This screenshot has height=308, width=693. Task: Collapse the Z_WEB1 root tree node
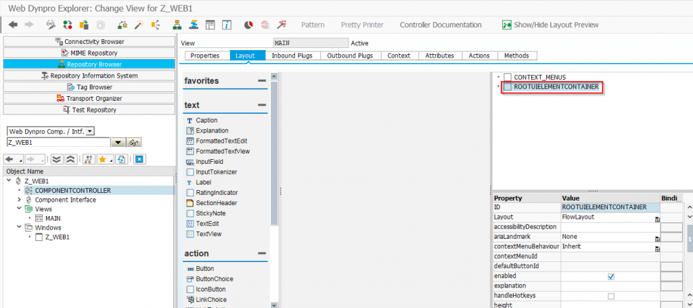pyautogui.click(x=9, y=181)
